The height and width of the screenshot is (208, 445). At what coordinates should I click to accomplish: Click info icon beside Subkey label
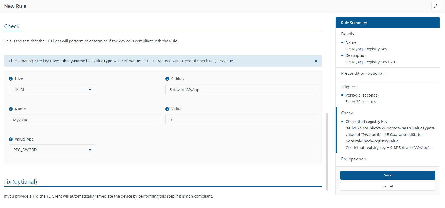click(x=167, y=79)
